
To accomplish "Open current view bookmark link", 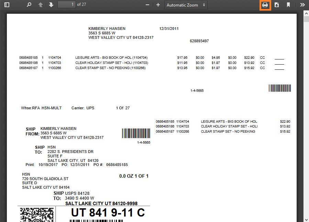I will click(x=288, y=5).
